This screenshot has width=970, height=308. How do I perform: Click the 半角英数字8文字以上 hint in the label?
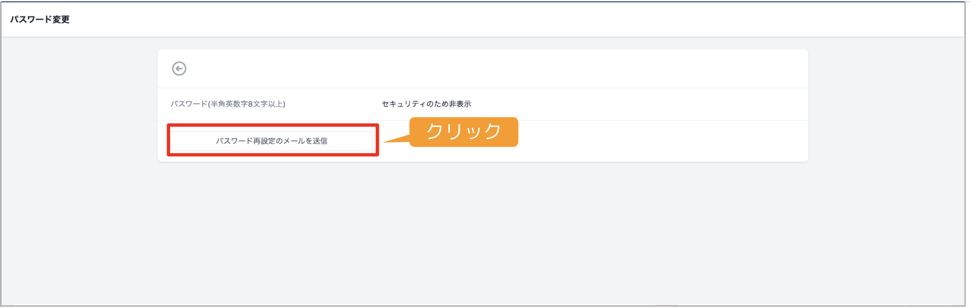(246, 104)
